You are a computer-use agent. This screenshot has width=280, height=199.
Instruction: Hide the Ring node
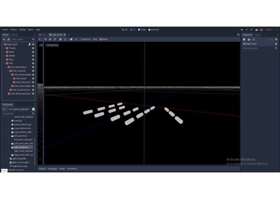[33, 60]
